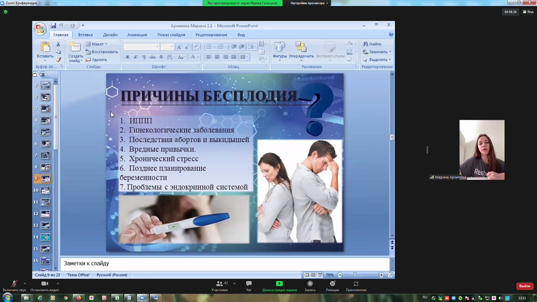Apply italic formatting with the К icon
This screenshot has width=537, height=302.
point(135,57)
